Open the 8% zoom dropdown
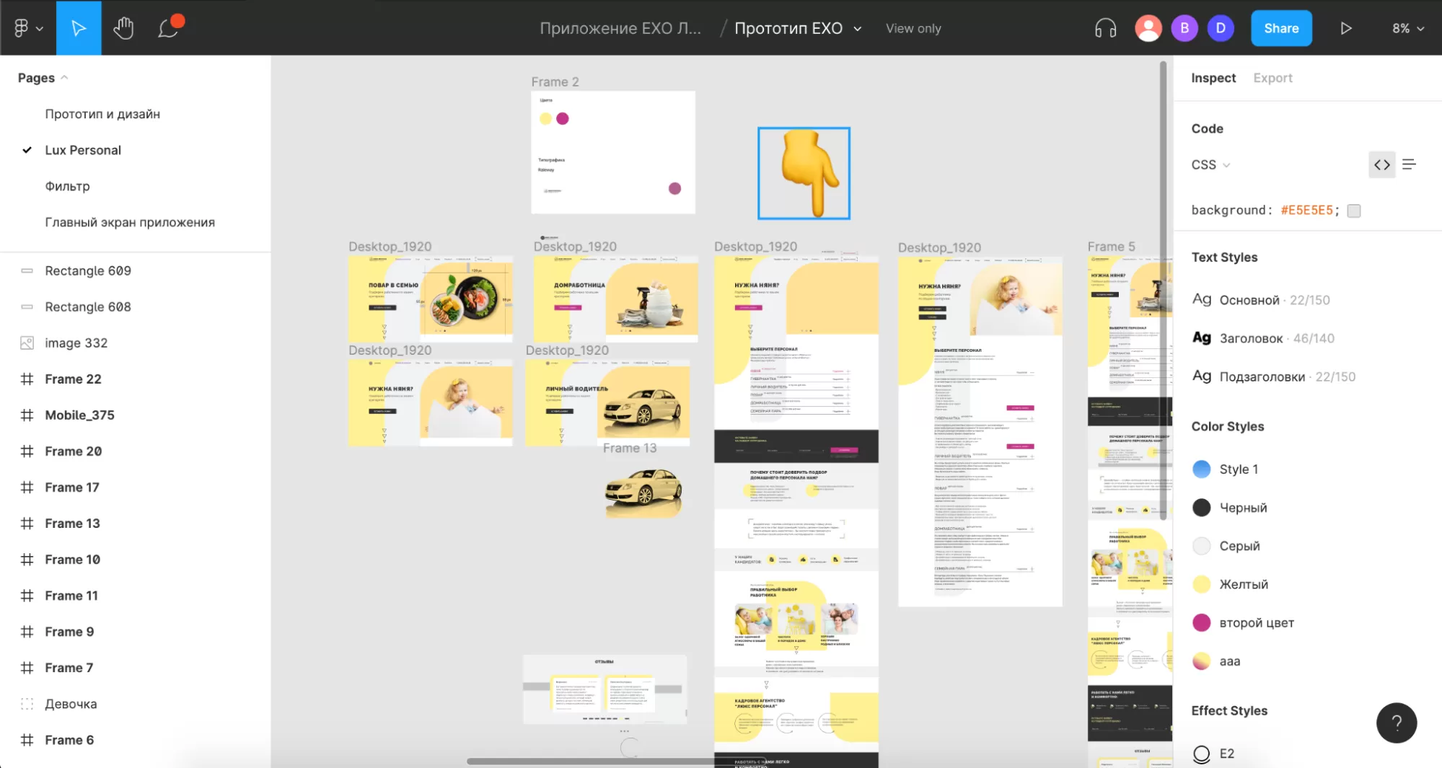 (1407, 28)
